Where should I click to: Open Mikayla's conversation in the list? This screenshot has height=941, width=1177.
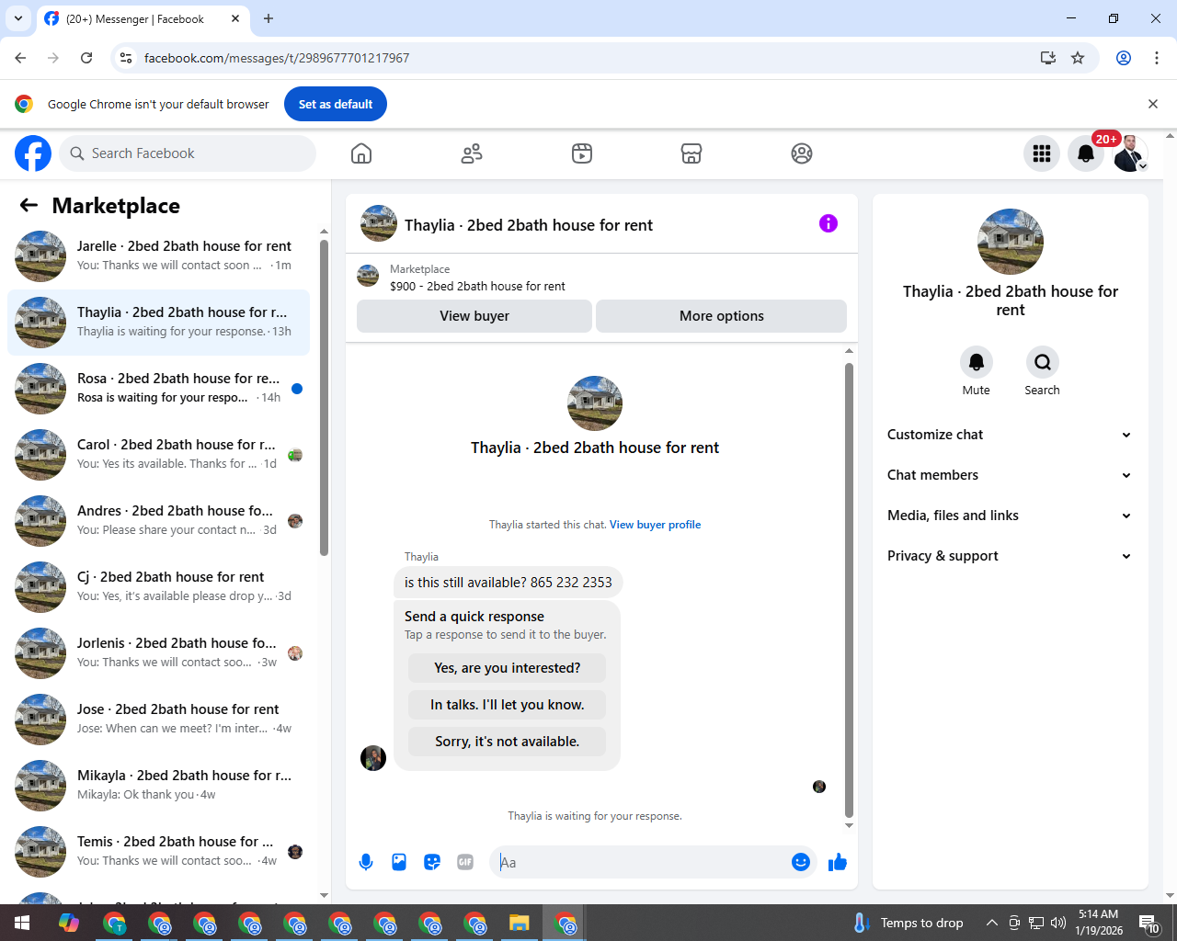point(159,786)
